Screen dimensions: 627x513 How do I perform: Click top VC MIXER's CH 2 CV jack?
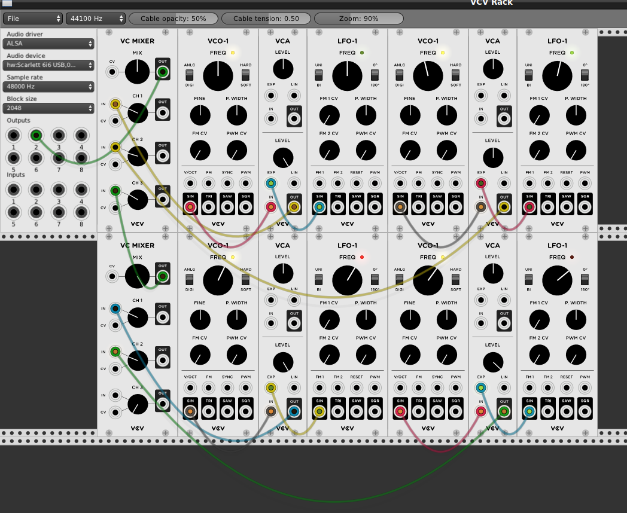pos(115,164)
